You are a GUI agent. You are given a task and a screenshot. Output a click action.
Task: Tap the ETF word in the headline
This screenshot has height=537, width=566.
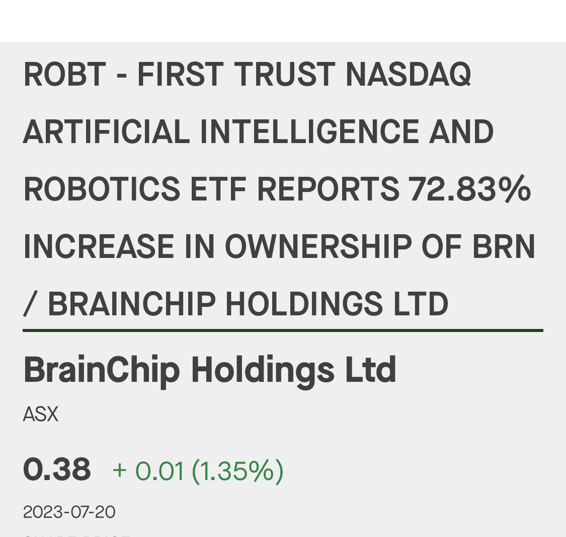pyautogui.click(x=218, y=189)
